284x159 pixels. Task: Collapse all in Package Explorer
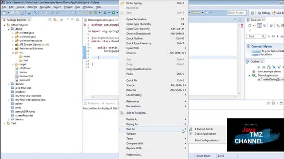[50, 19]
